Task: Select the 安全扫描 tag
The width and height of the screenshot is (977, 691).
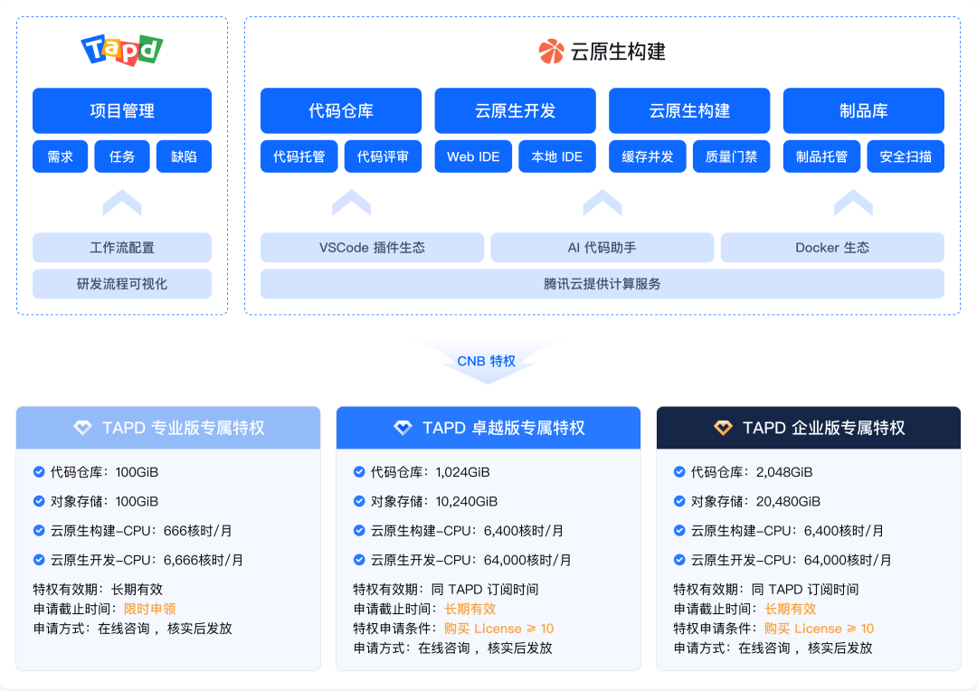Action: pos(906,156)
